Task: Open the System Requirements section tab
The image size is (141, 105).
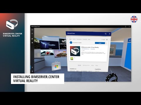Action: (x=86, y=65)
